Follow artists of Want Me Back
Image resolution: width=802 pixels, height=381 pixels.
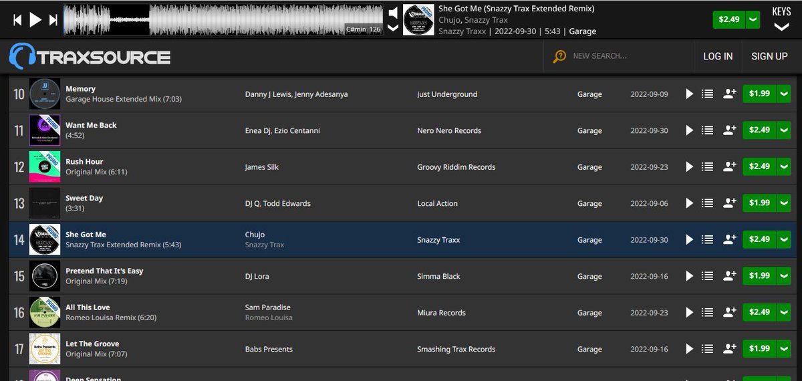(730, 130)
